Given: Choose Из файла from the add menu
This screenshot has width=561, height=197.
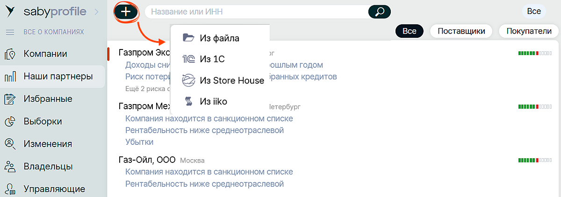Looking at the screenshot, I should [x=219, y=38].
